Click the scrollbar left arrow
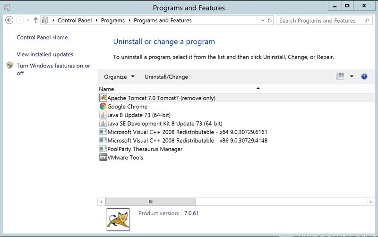 [x=102, y=202]
